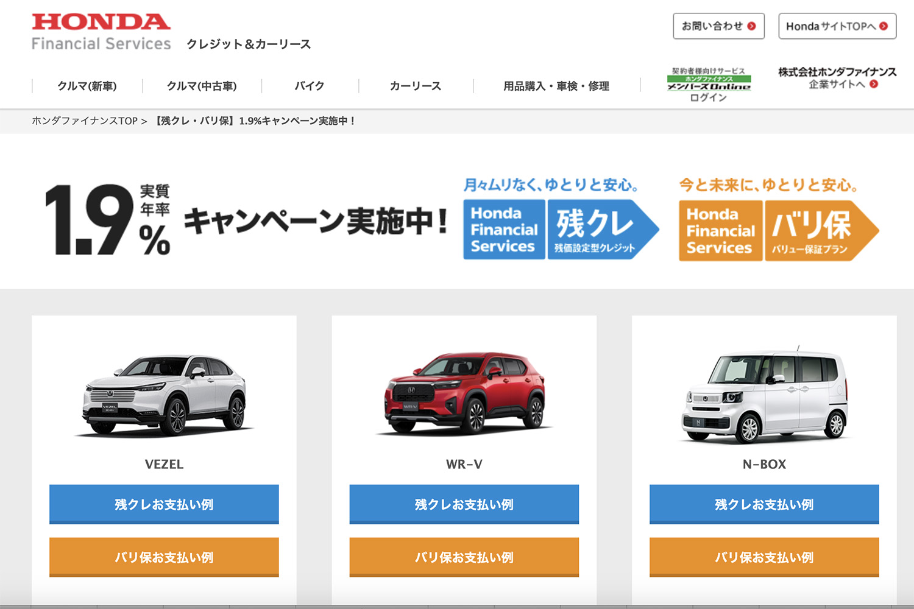Click the white N-BOX car image
This screenshot has width=914, height=609.
click(763, 393)
